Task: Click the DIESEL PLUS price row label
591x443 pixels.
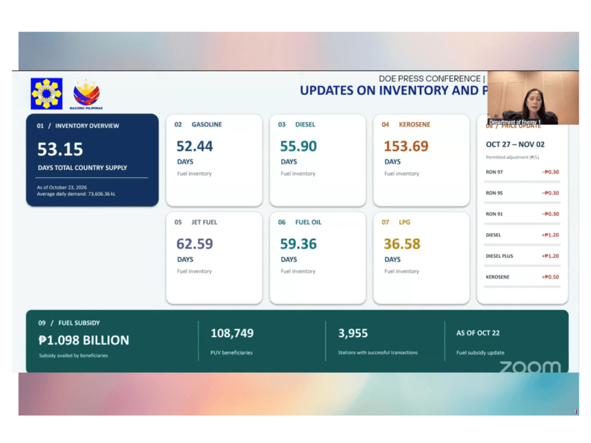Action: (x=499, y=256)
